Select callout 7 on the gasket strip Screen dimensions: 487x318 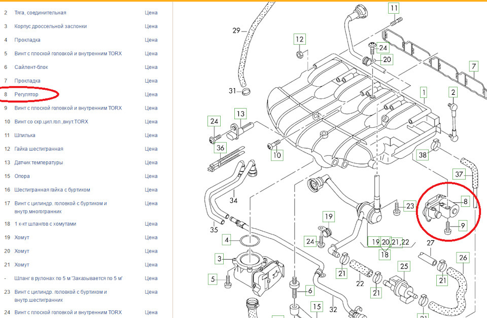click(474, 65)
